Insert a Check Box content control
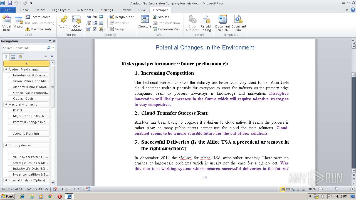This screenshot has width=356, height=200. coord(95,29)
